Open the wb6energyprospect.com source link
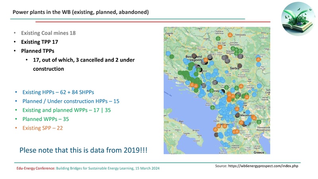The image size is (318, 179). tap(263, 165)
